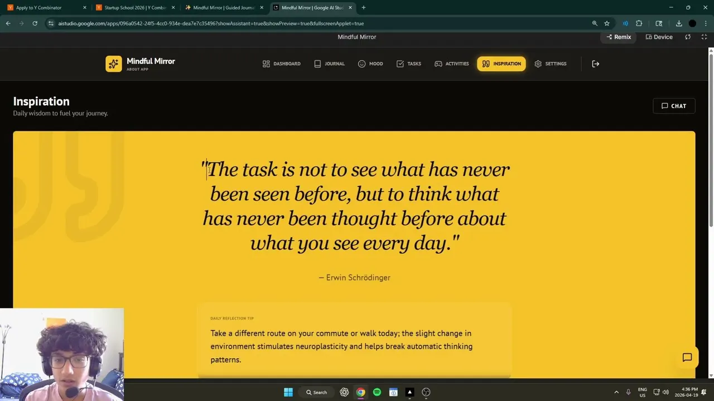714x401 pixels.
Task: Open the Journal section
Action: pyautogui.click(x=329, y=63)
